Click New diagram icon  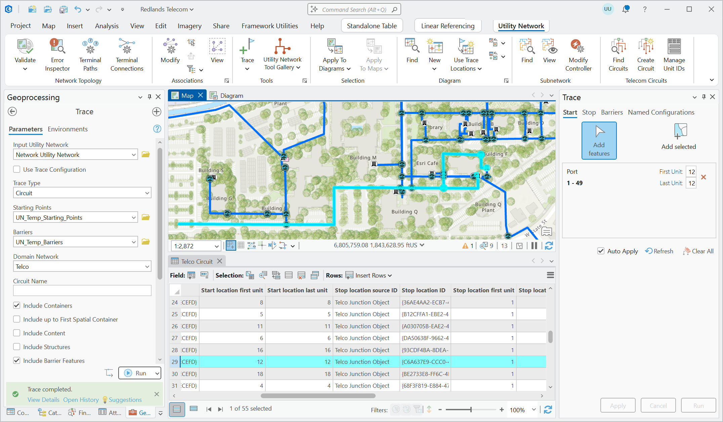[x=435, y=46]
